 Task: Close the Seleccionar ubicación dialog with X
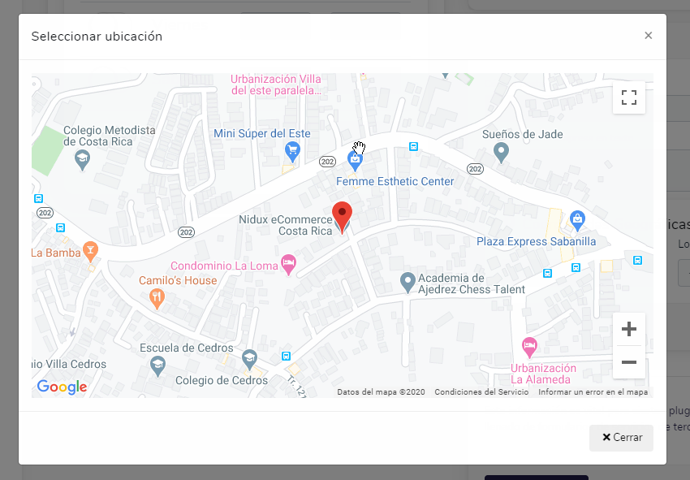tap(649, 36)
